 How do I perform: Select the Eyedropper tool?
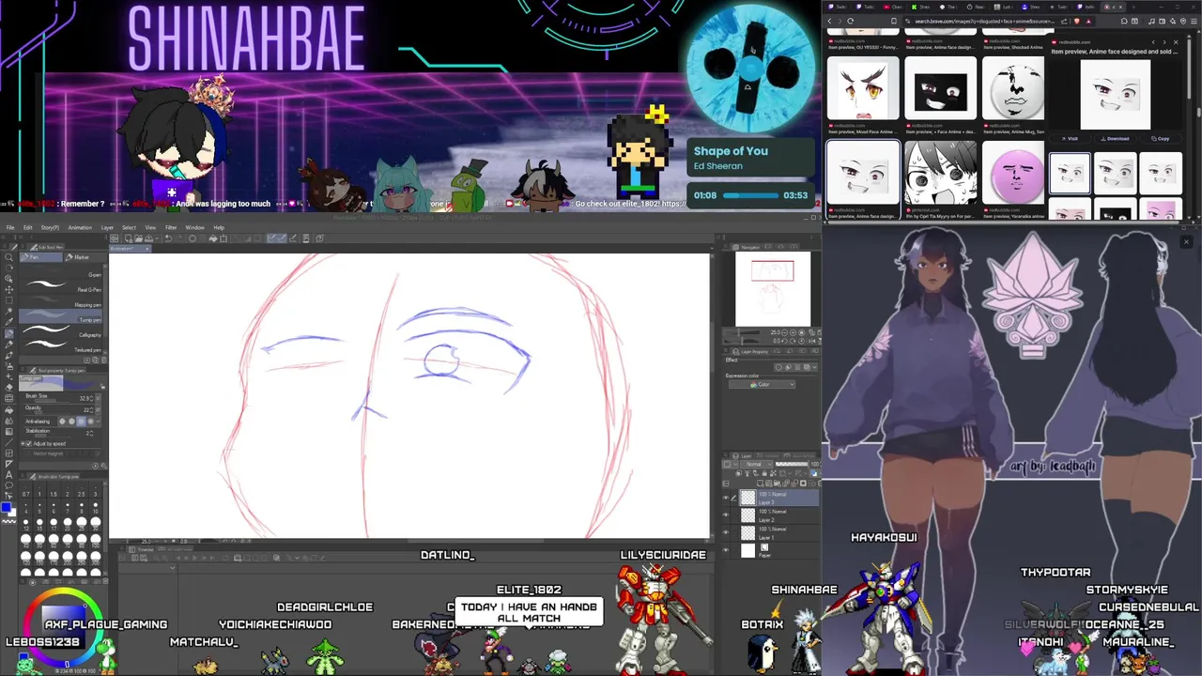pyautogui.click(x=8, y=321)
